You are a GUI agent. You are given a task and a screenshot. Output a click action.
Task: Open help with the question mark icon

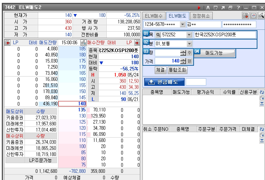[x=238, y=8]
